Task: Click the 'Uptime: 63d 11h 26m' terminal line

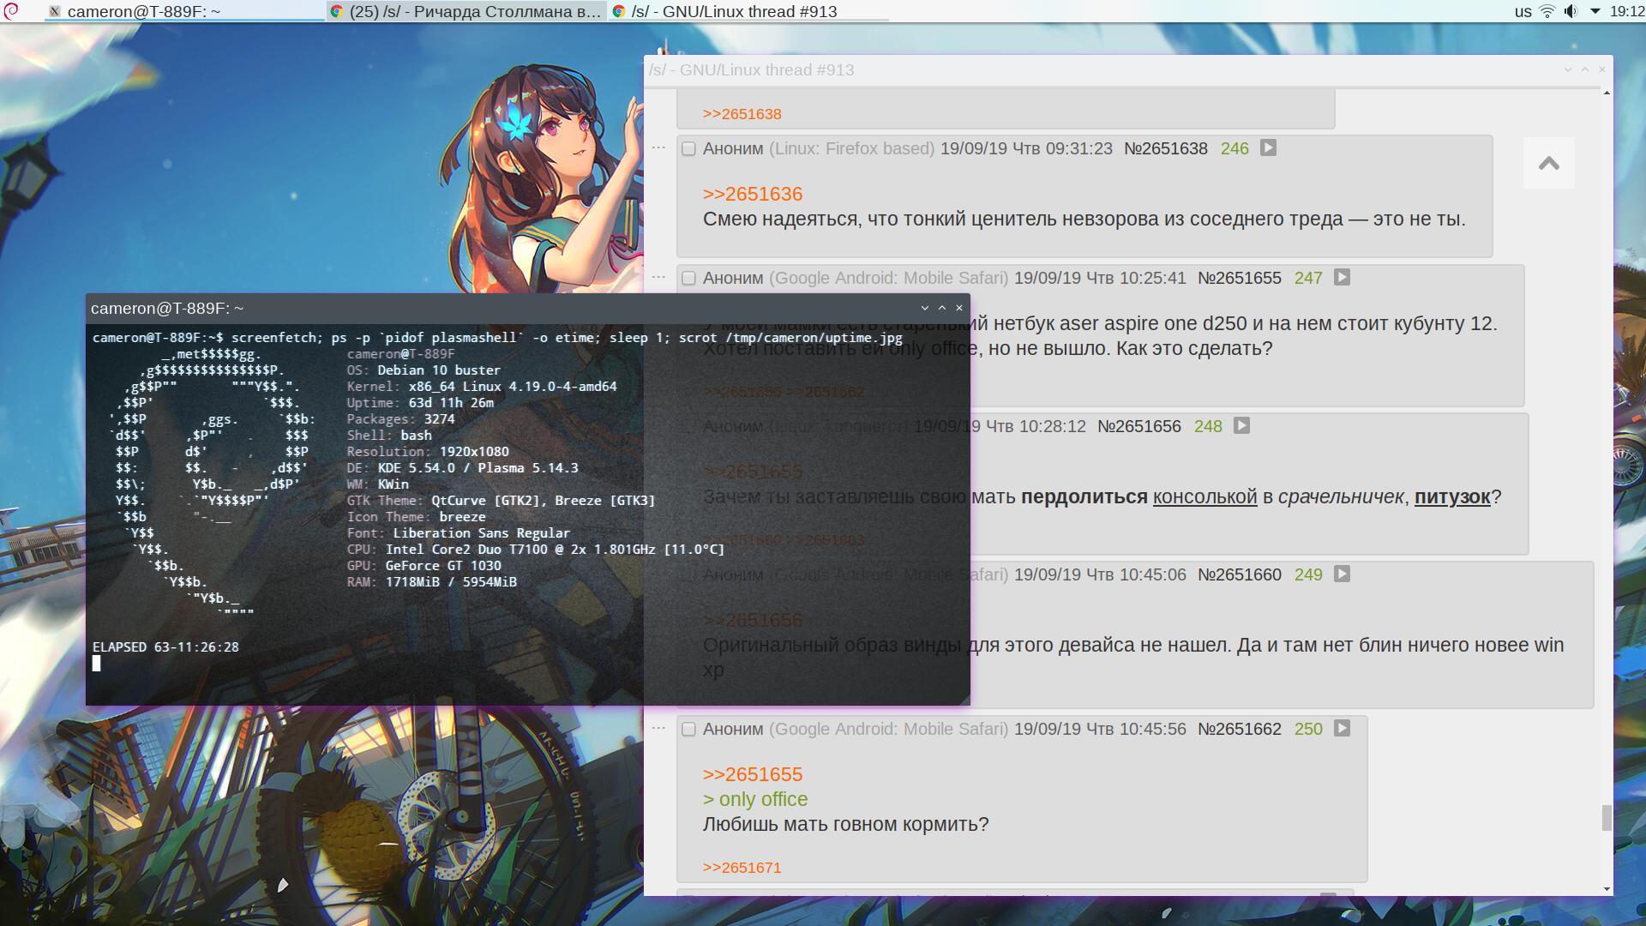Action: [420, 403]
